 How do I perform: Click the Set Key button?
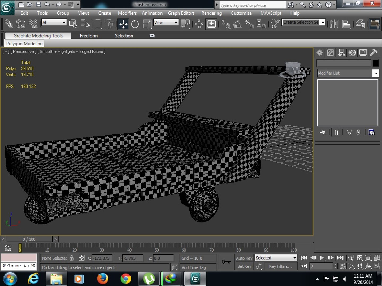pos(244,266)
